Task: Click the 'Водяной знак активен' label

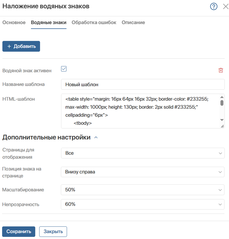Action: coord(27,71)
